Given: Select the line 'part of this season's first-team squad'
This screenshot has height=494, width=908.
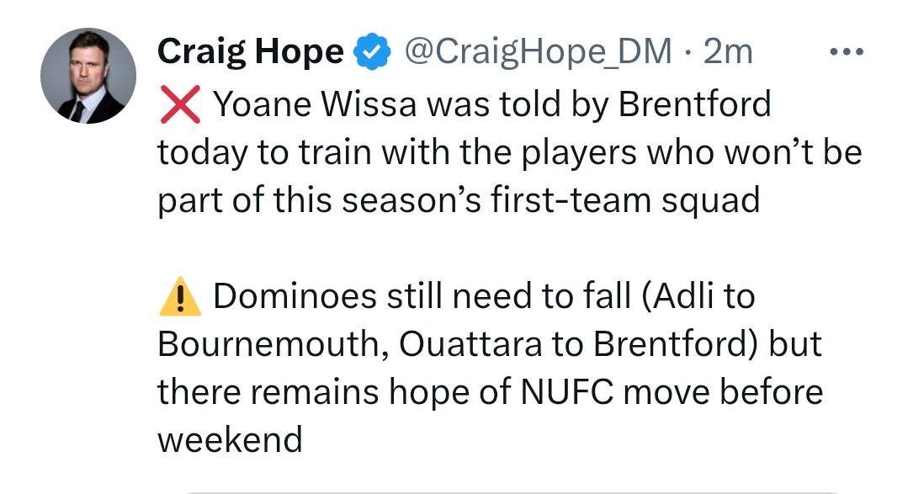Looking at the screenshot, I should pos(459,200).
